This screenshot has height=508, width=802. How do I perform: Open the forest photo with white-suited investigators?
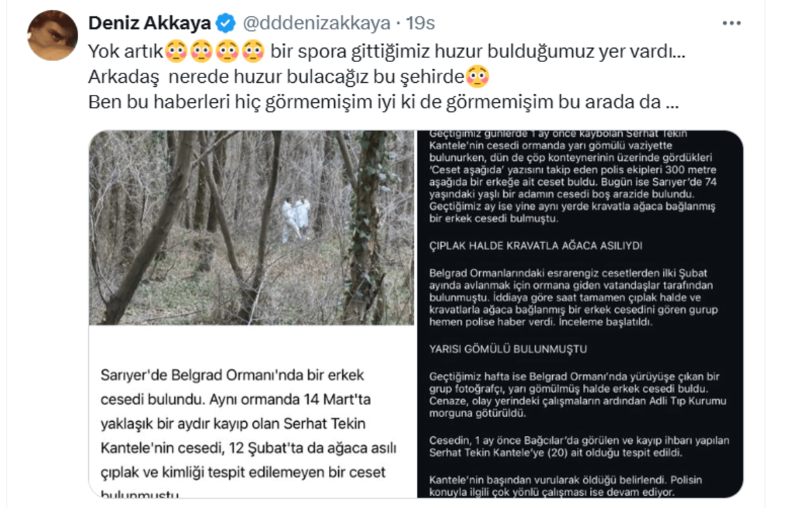pyautogui.click(x=251, y=228)
